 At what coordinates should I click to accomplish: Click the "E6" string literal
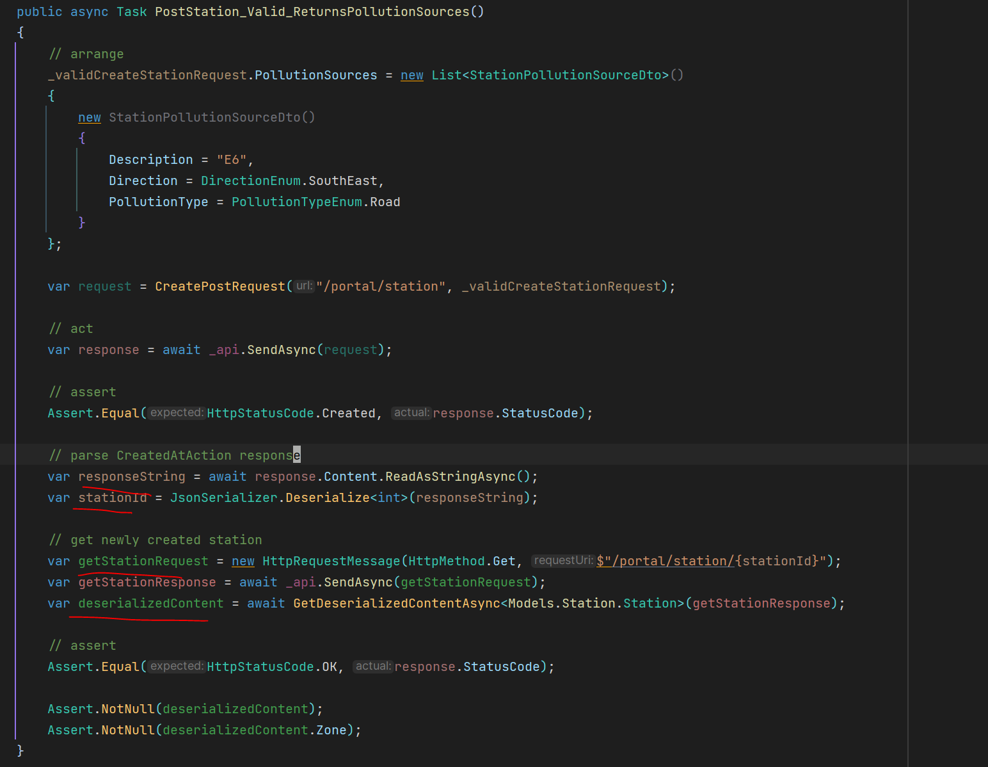click(x=233, y=159)
